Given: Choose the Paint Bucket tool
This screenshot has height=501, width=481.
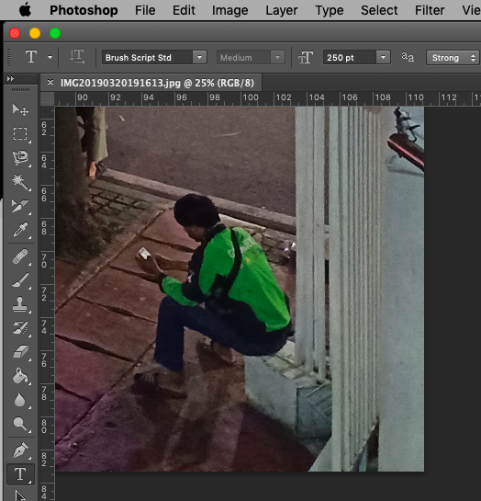Looking at the screenshot, I should click(20, 376).
